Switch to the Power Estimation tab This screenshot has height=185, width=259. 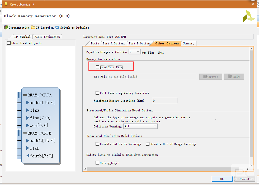[47, 37]
